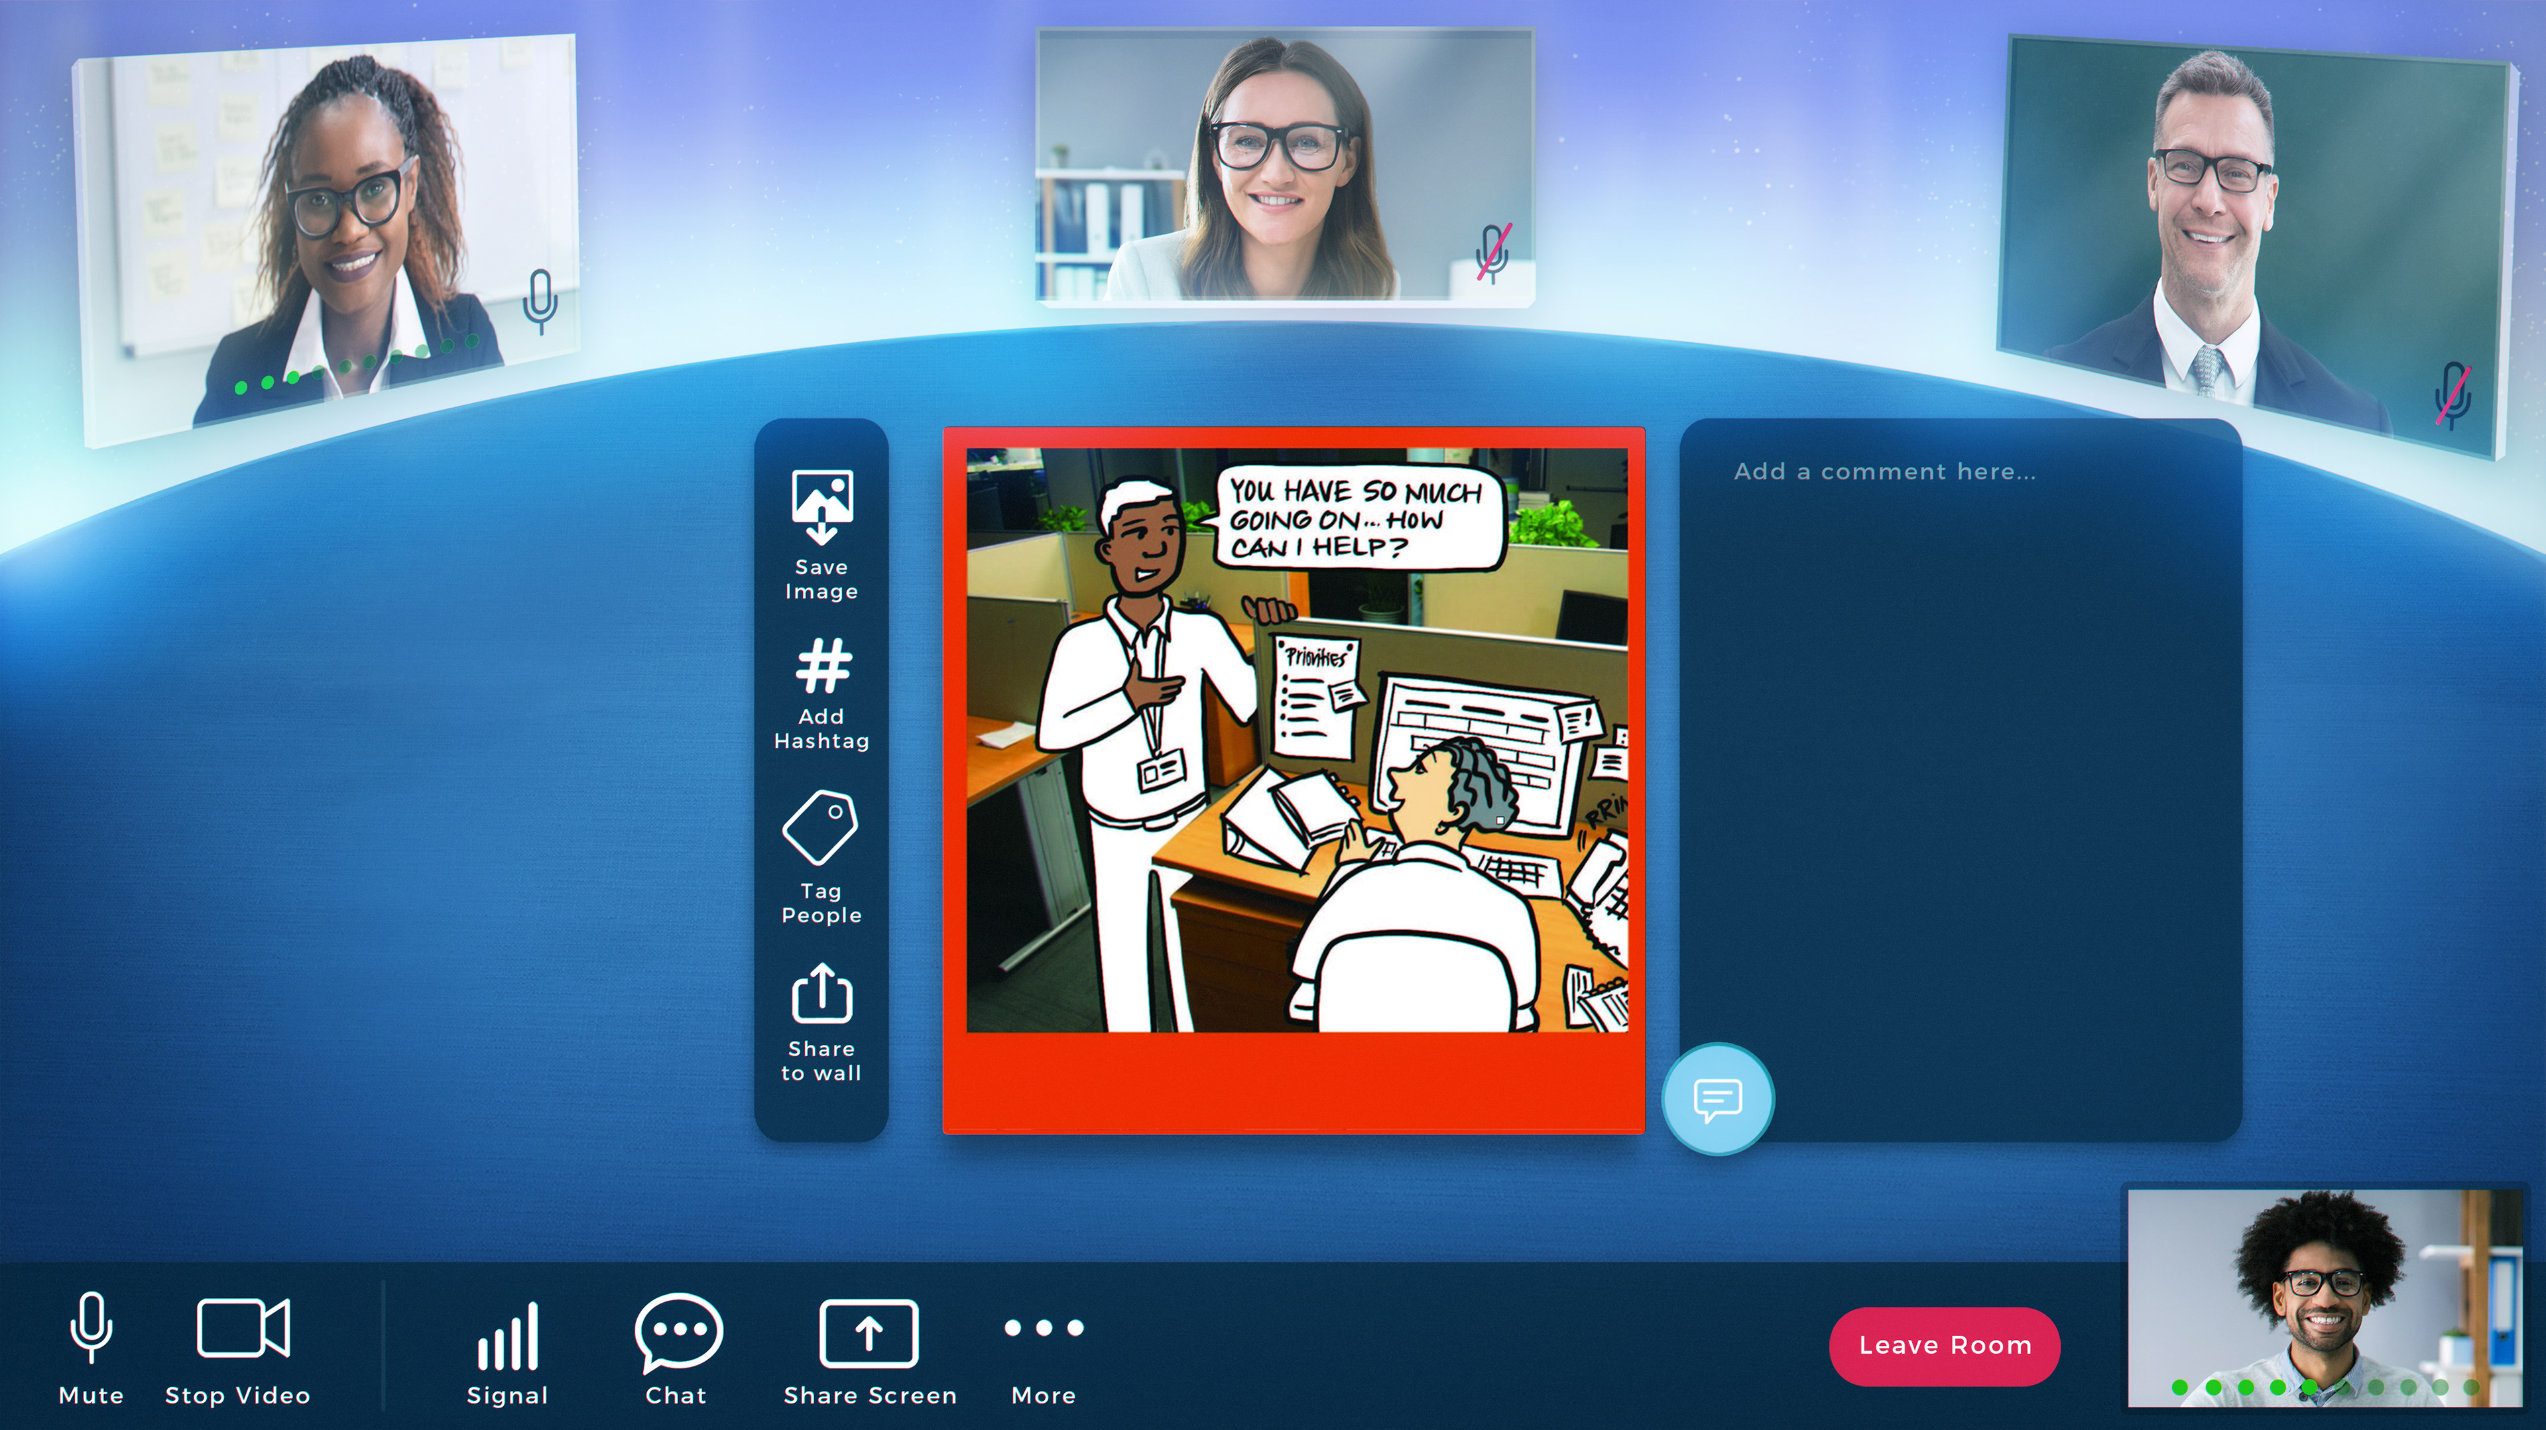Viewport: 2546px width, 1430px height.
Task: Add a hashtag with the # icon
Action: tap(822, 666)
